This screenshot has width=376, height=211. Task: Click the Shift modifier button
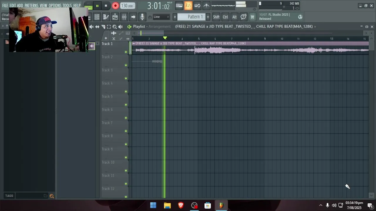[216, 17]
